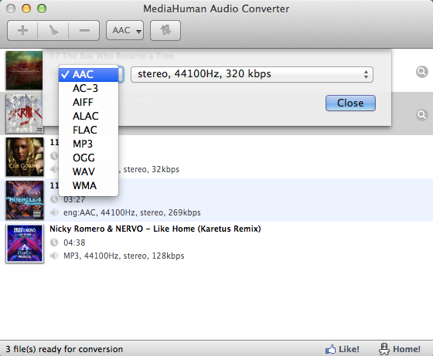Click the 3 file(s) ready for conversion status
Screen dimensions: 433x356
pos(64,349)
